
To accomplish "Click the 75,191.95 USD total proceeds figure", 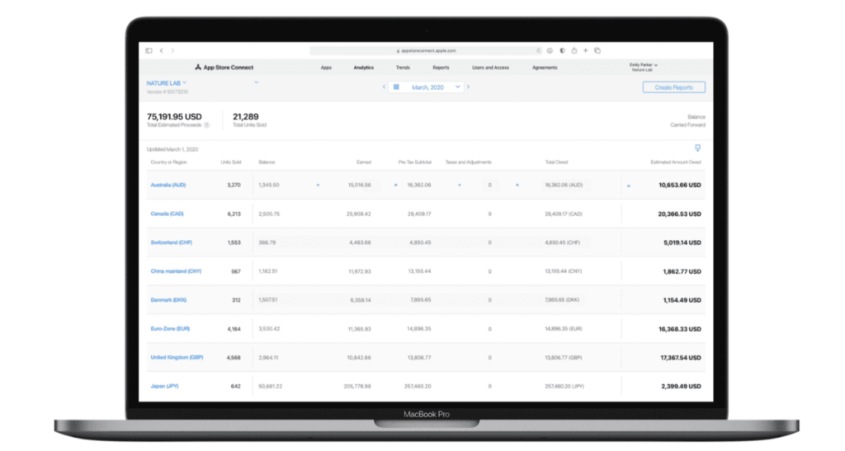I will [174, 117].
